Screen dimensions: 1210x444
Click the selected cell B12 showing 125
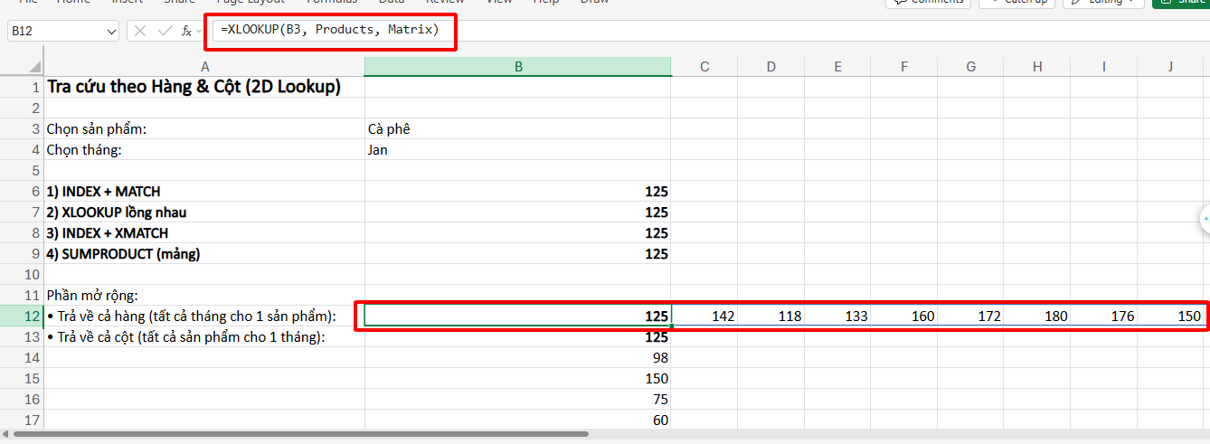[518, 316]
